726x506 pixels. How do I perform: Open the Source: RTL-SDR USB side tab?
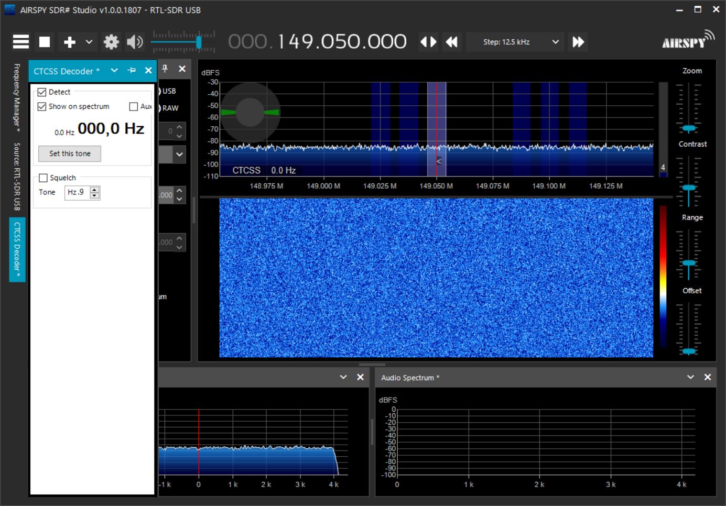pyautogui.click(x=17, y=176)
